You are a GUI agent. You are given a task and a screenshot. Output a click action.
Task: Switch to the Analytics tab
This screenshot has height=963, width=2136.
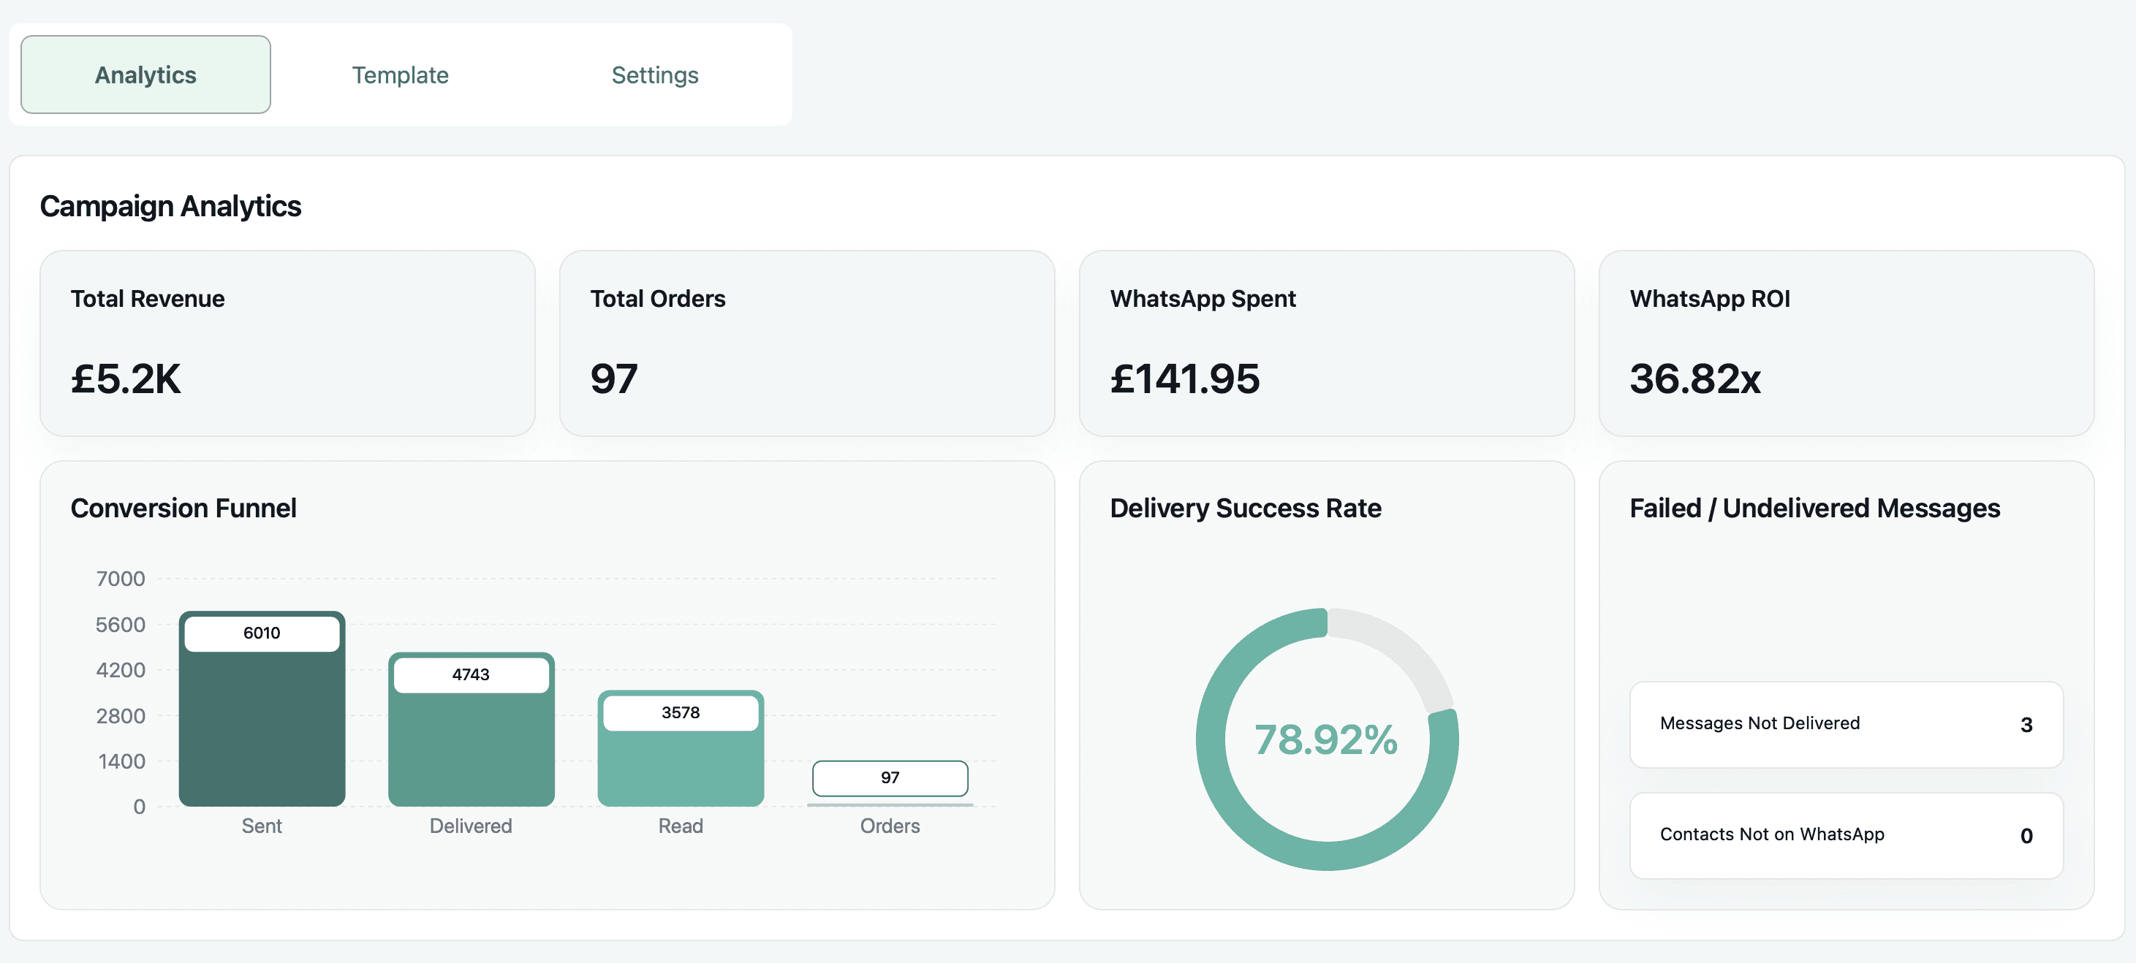[145, 75]
